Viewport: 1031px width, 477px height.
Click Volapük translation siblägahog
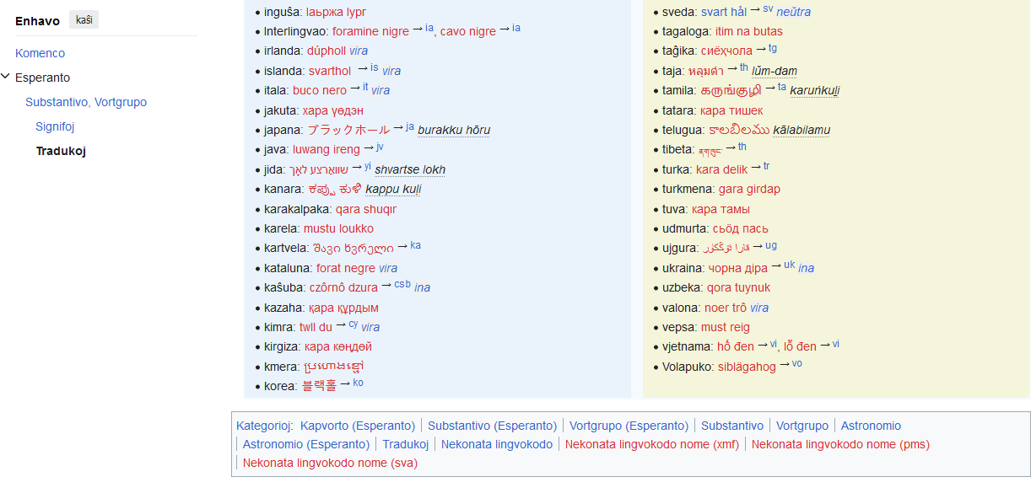click(x=747, y=367)
